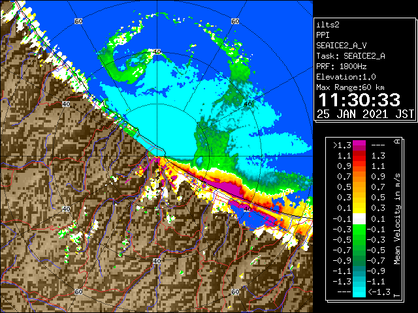The width and height of the screenshot is (418, 313).
Task: Click the radar center at the crosshair intersection
Action: pyautogui.click(x=157, y=156)
